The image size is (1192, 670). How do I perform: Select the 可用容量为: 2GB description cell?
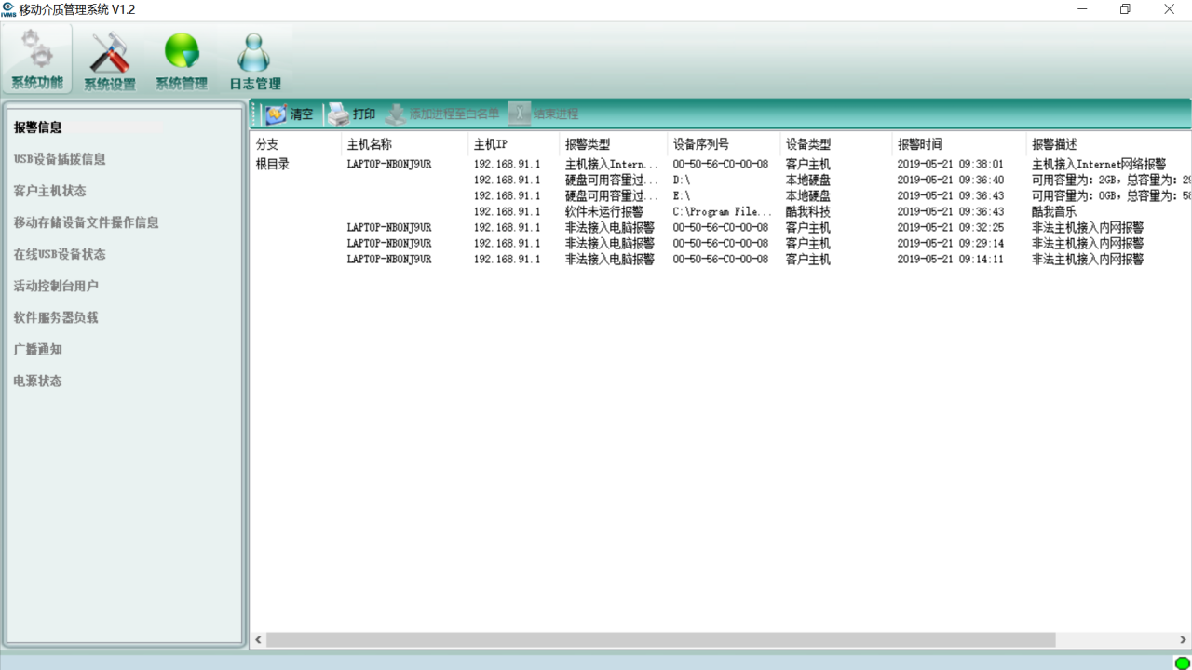coord(1111,180)
